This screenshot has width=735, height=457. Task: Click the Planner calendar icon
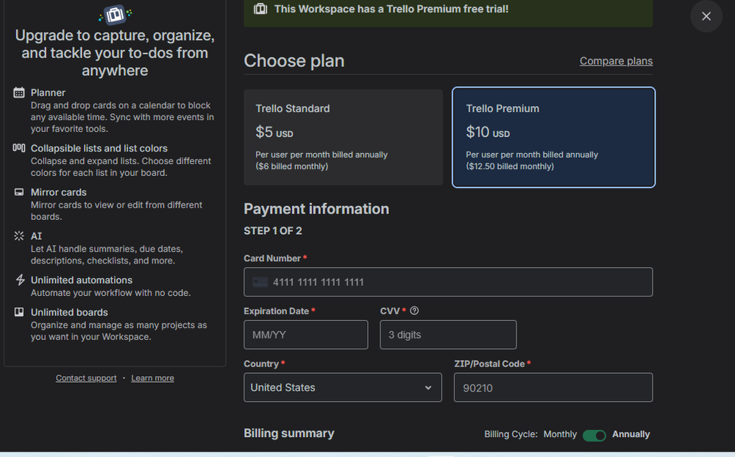(x=19, y=93)
